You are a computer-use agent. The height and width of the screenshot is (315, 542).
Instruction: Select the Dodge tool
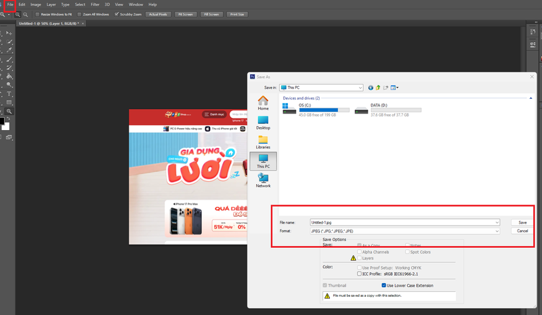pyautogui.click(x=9, y=85)
